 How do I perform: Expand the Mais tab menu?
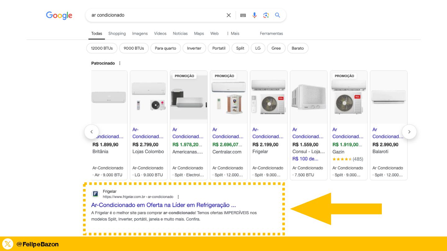pos(233,33)
